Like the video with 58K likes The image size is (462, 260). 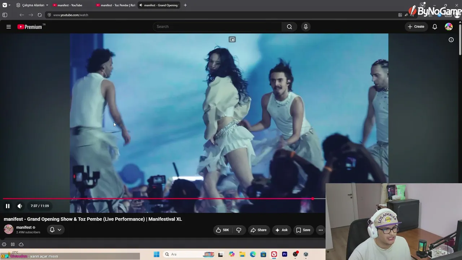coord(222,230)
